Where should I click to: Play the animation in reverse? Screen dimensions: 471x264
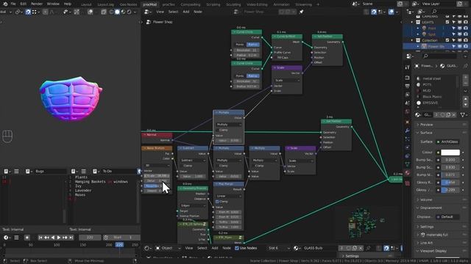(53, 238)
